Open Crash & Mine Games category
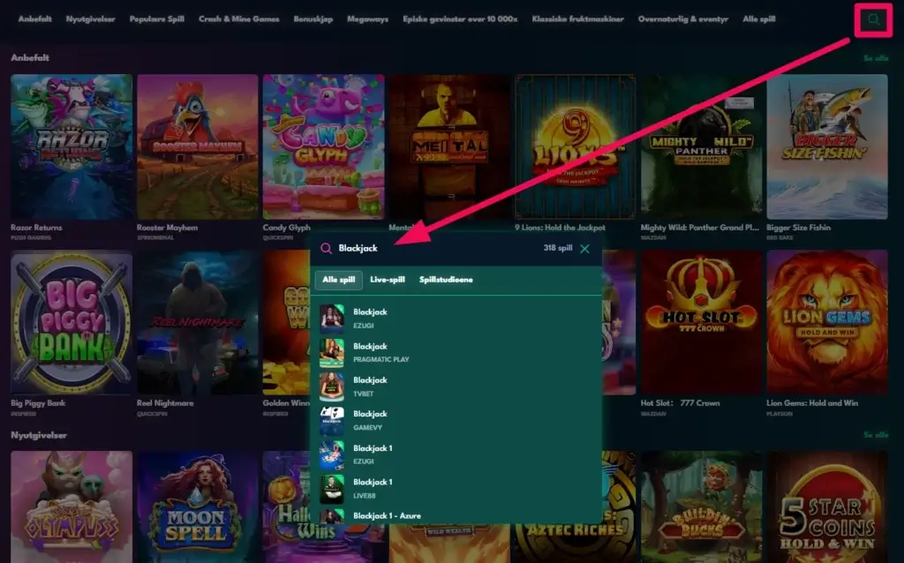The image size is (904, 563). point(238,19)
